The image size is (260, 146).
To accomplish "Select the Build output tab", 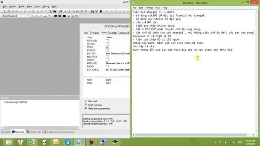I will (x=6, y=132).
